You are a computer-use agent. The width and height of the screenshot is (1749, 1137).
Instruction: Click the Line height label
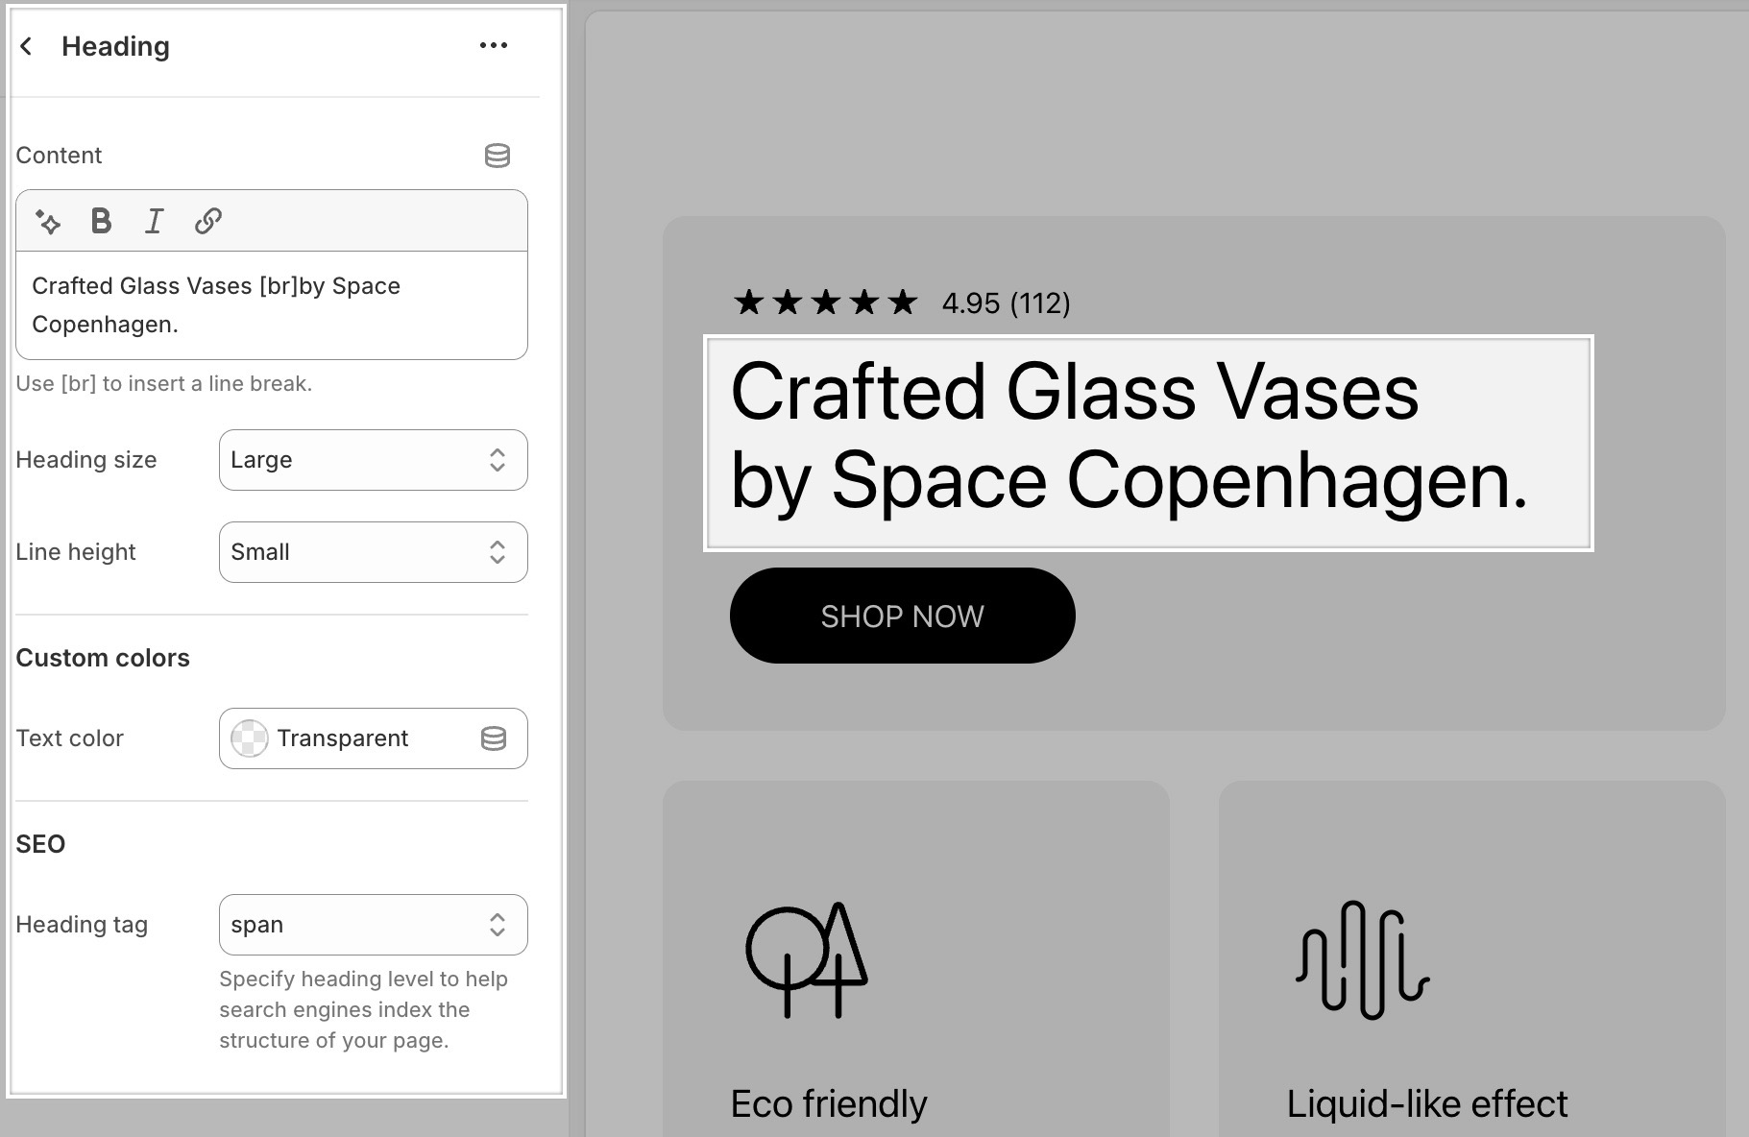pos(76,552)
